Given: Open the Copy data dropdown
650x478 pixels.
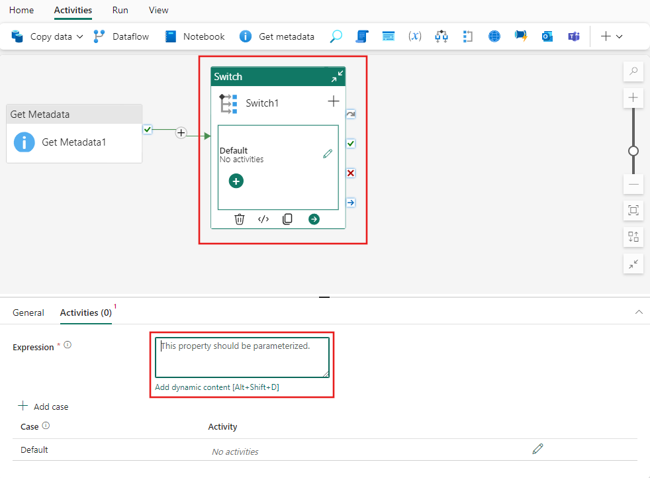Looking at the screenshot, I should point(77,36).
